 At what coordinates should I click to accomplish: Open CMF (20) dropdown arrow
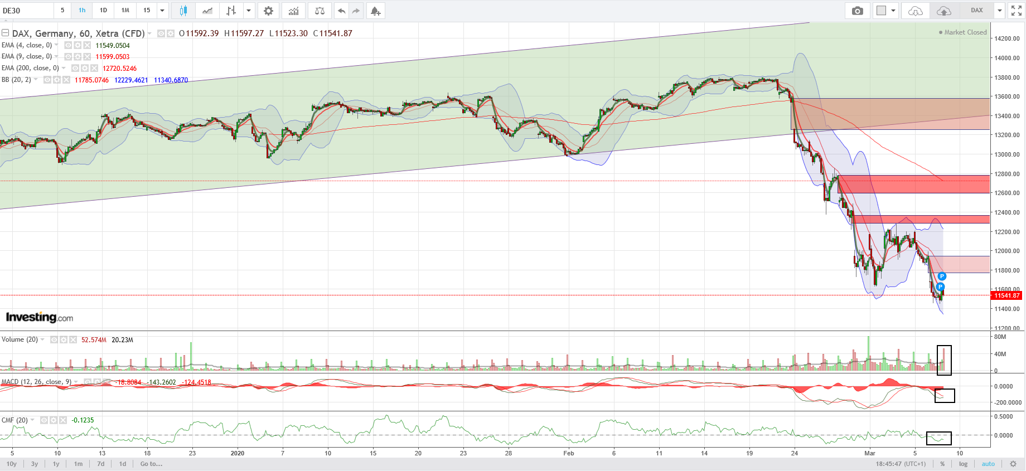pyautogui.click(x=32, y=420)
